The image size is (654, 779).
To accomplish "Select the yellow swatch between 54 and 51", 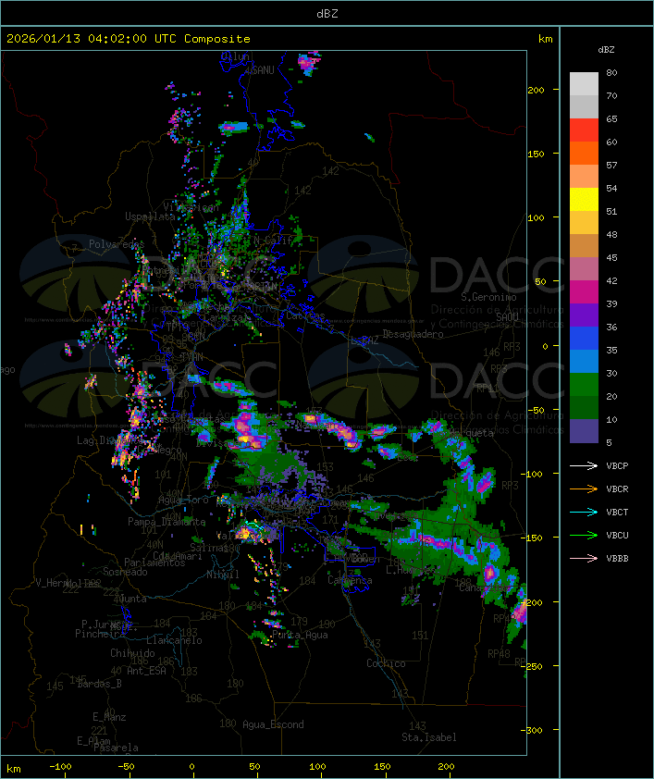I will [584, 200].
